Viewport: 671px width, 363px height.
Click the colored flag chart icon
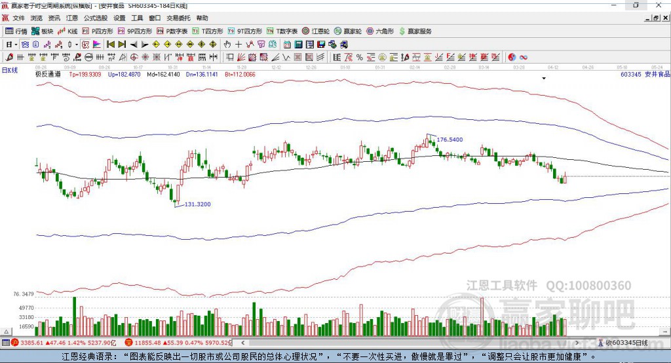point(97,45)
